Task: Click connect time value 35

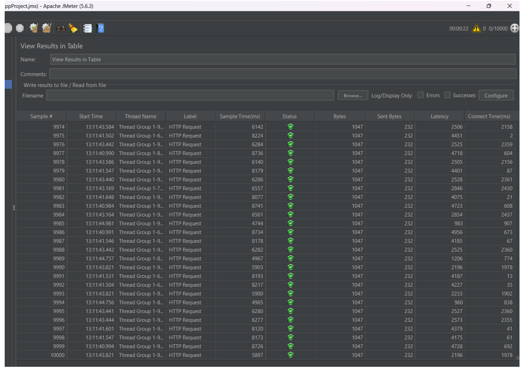Action: (x=510, y=285)
